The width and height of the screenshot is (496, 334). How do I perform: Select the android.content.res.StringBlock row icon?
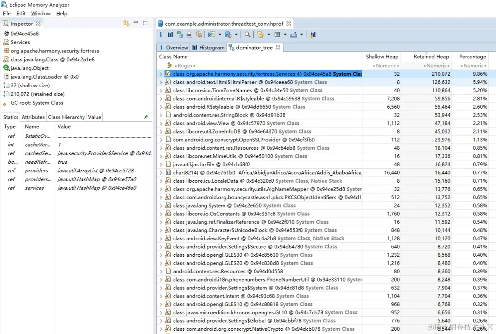pyautogui.click(x=168, y=115)
